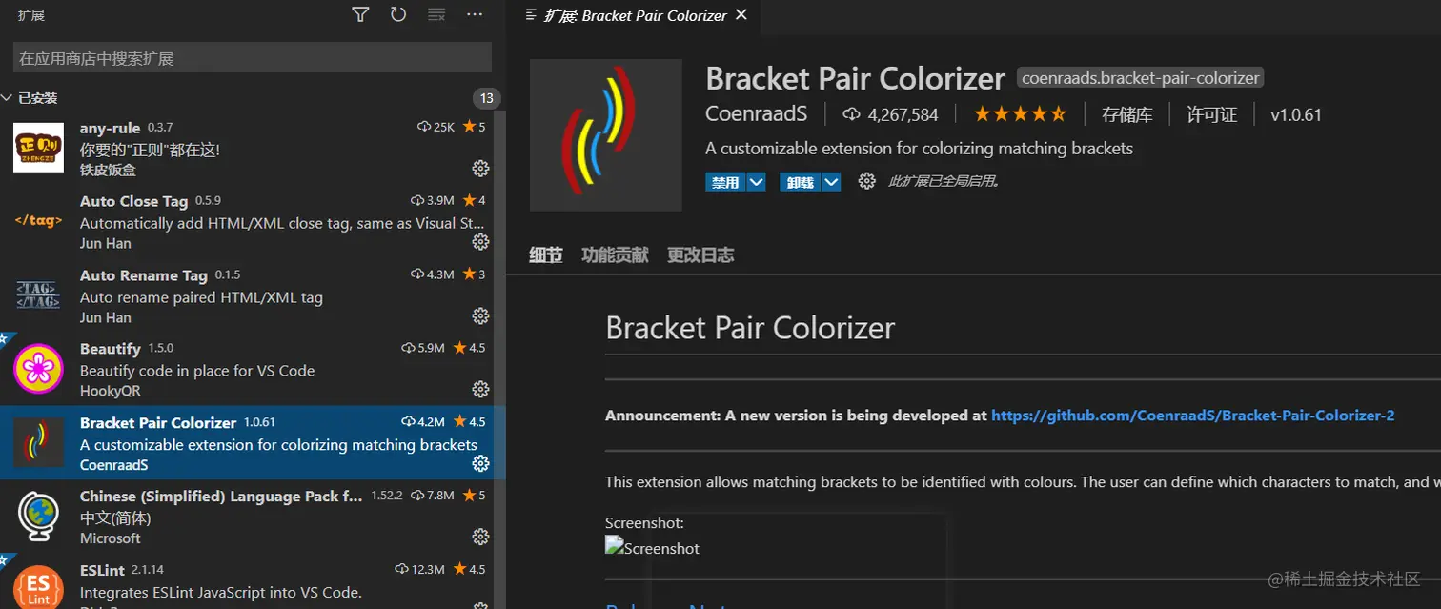Clear extensions search results icon
The image size is (1441, 609).
pos(436,14)
